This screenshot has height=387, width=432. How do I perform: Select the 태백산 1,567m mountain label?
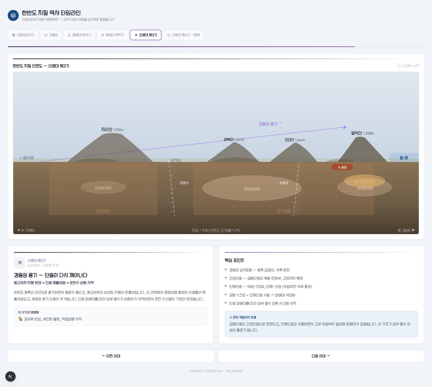[x=234, y=140]
